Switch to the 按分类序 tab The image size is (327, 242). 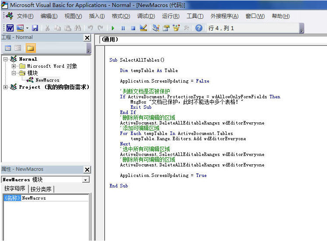(41, 189)
